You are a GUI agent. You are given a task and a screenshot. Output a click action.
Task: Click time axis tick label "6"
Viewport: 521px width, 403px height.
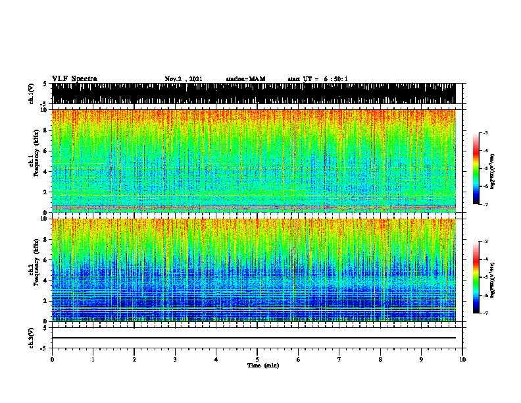[x=298, y=360]
